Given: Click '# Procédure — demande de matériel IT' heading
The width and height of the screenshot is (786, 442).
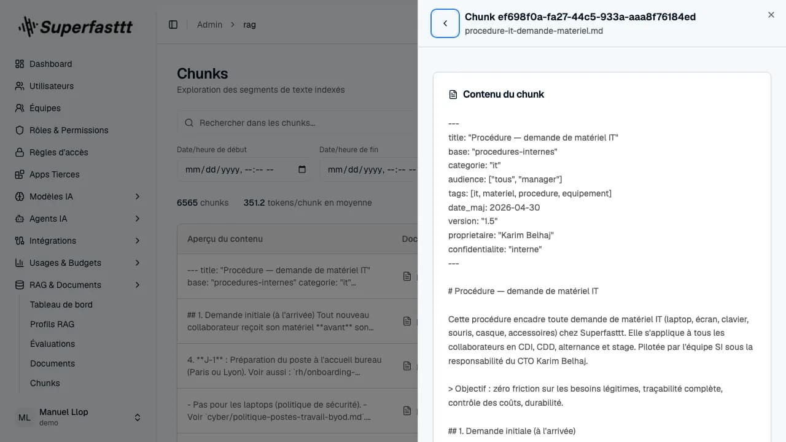Looking at the screenshot, I should [x=523, y=291].
